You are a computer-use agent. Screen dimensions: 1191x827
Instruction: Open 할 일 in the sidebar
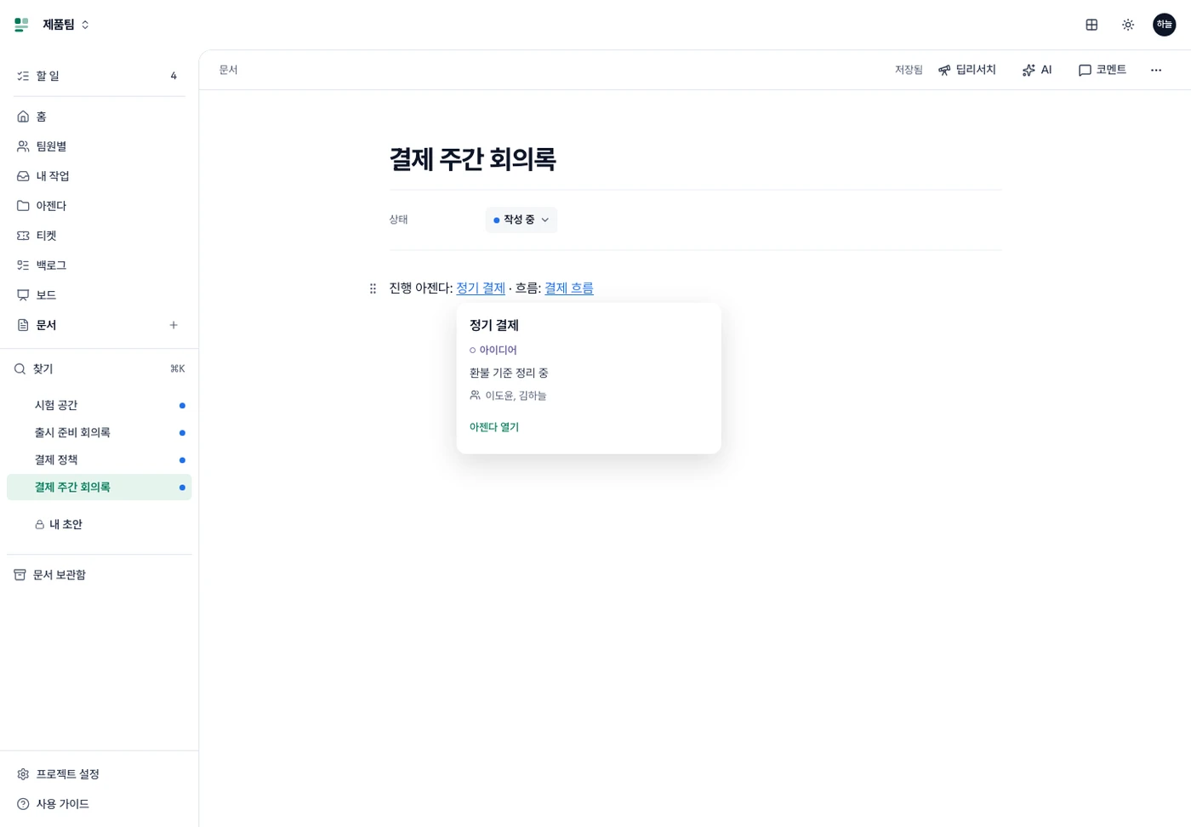point(100,76)
